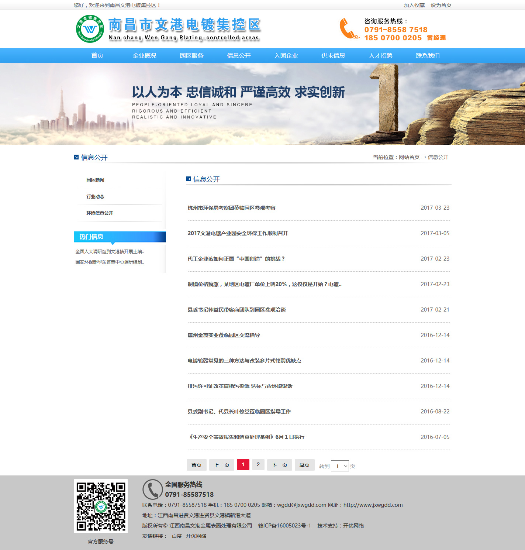The height and width of the screenshot is (550, 525).
Task: Open article 铜镍价格疯涨
Action: pos(265,284)
